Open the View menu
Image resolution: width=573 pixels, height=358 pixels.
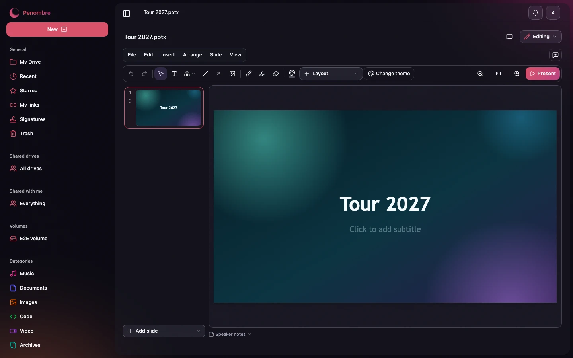(236, 55)
